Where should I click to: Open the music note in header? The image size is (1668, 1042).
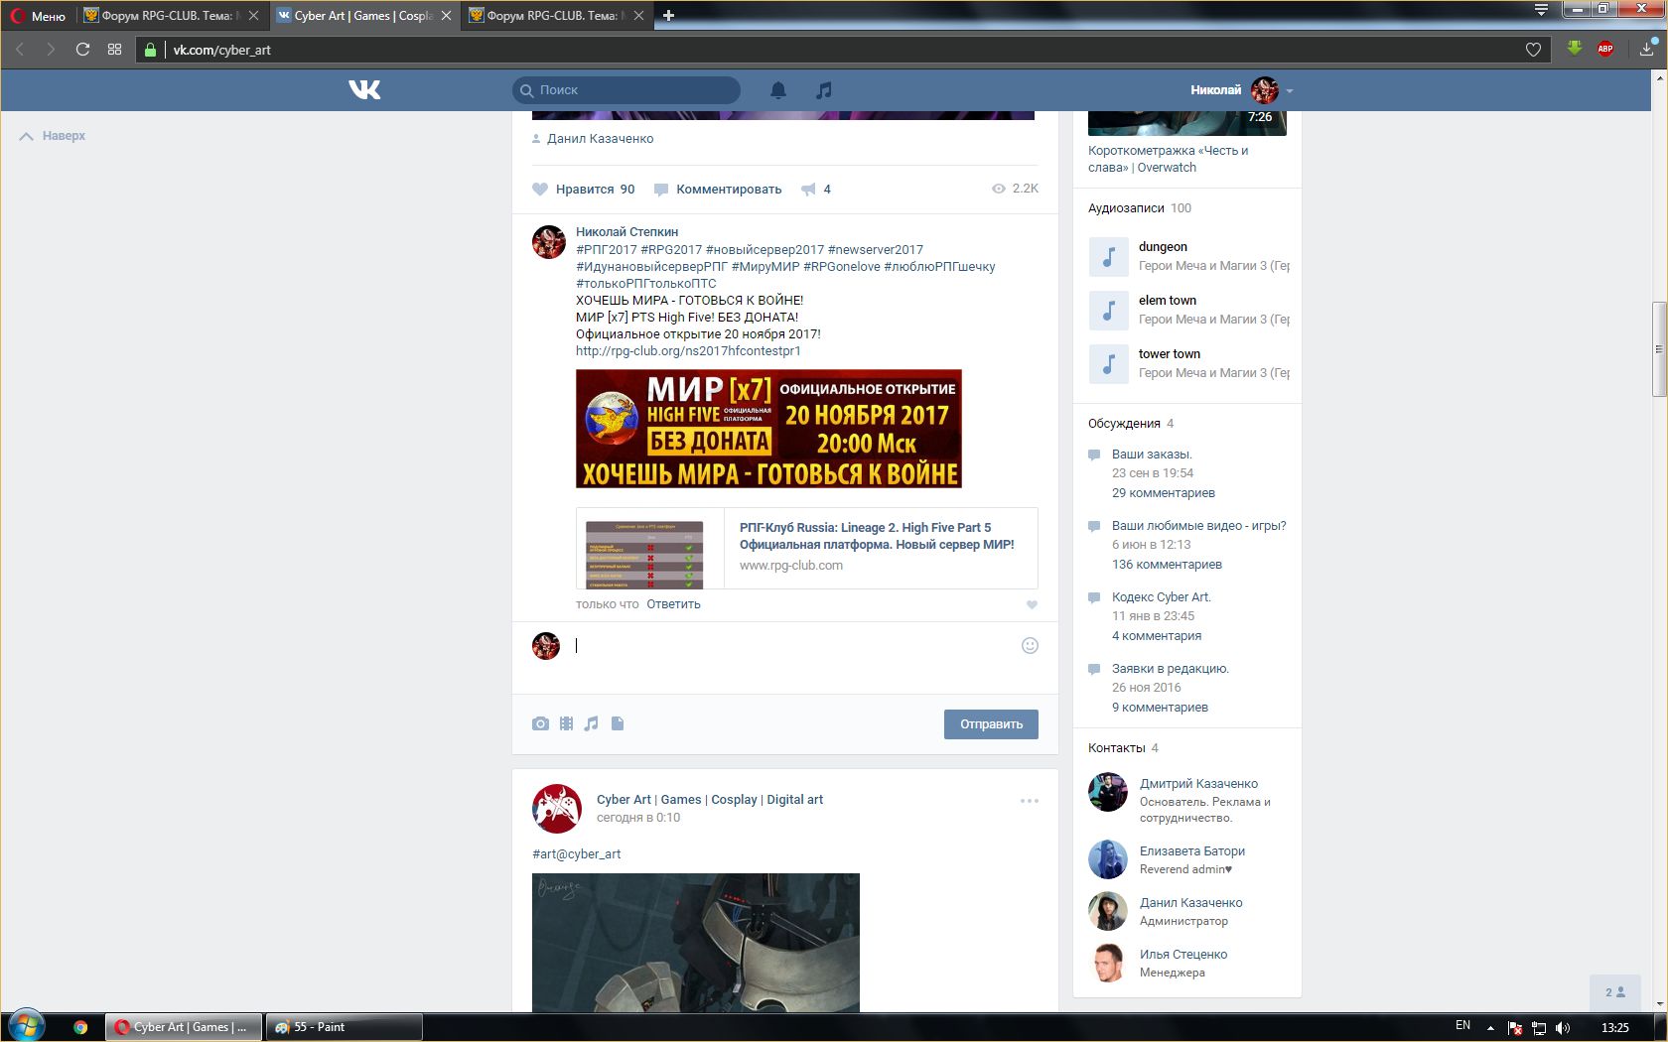point(823,90)
